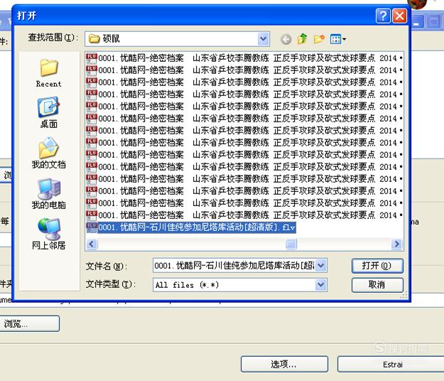
Task: Click the 打开(O) button
Action: tap(377, 266)
